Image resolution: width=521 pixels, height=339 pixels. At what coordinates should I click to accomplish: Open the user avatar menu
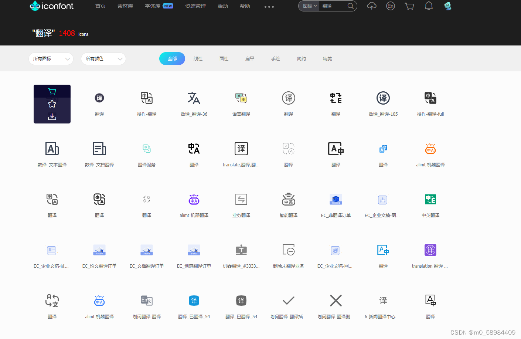pyautogui.click(x=448, y=6)
